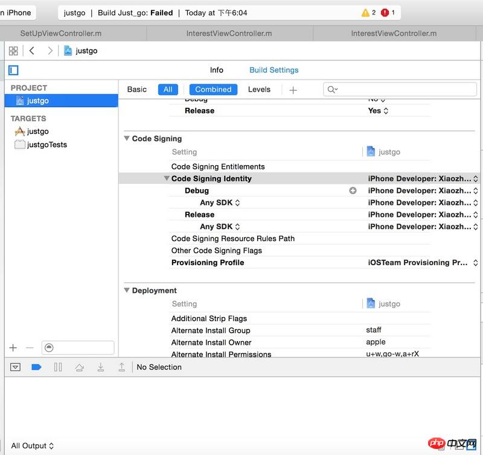Pause program execution
The width and height of the screenshot is (483, 455).
tap(58, 367)
